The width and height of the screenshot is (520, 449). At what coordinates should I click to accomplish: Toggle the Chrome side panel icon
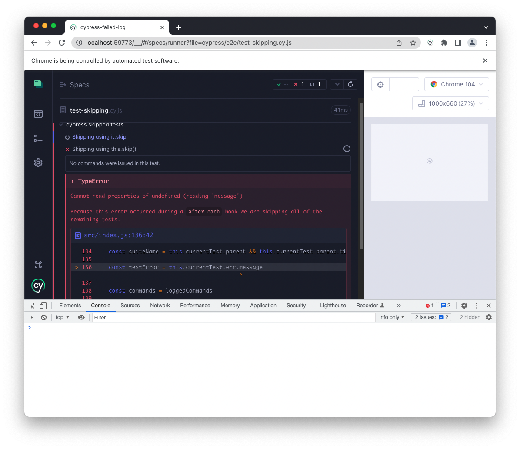click(x=458, y=43)
